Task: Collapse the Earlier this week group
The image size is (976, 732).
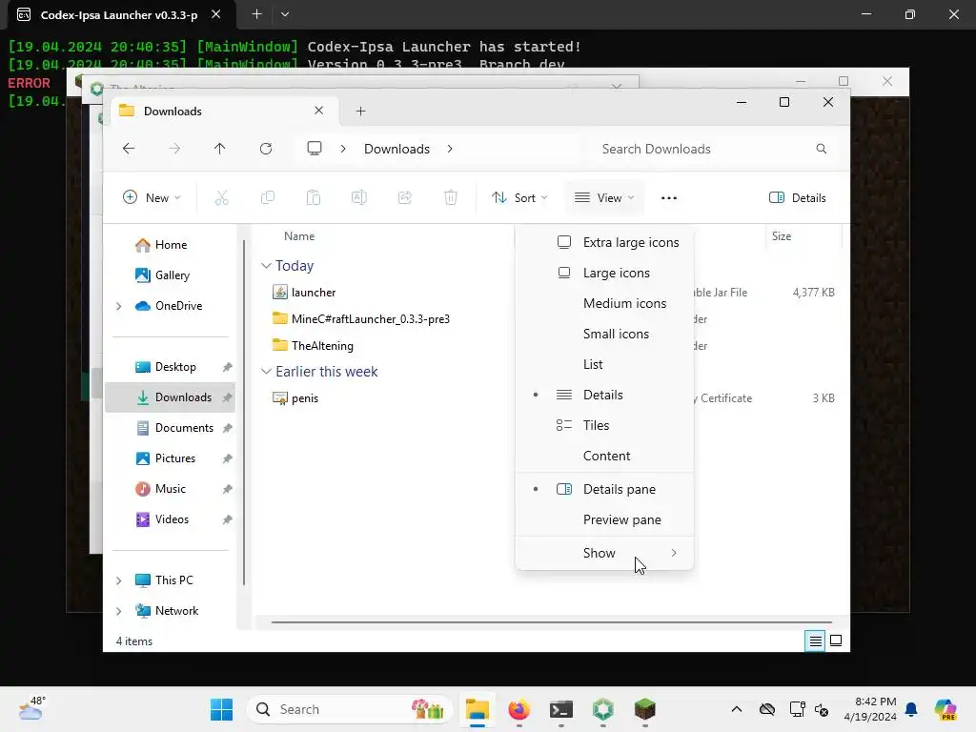Action: click(x=266, y=372)
